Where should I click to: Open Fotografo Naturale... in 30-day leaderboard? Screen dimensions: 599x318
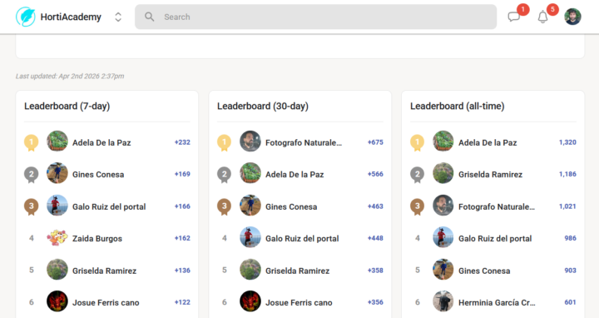tap(304, 142)
